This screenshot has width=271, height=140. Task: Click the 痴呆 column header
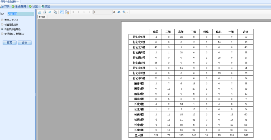[155, 32]
